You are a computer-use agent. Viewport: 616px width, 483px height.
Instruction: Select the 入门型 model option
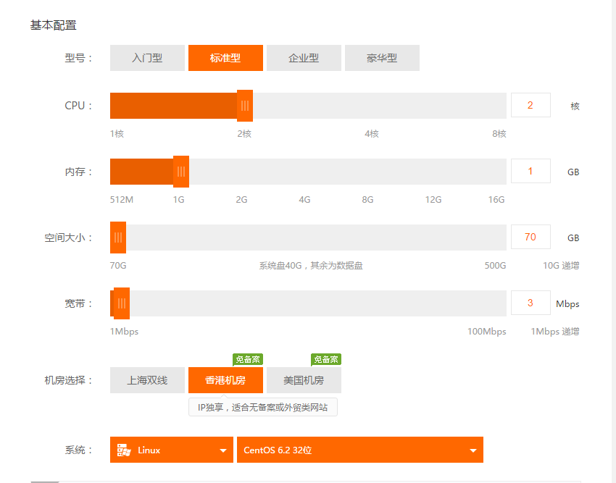click(x=147, y=58)
